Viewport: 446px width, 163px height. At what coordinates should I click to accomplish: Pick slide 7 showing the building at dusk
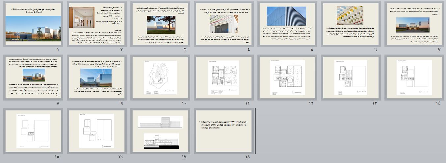414,24
